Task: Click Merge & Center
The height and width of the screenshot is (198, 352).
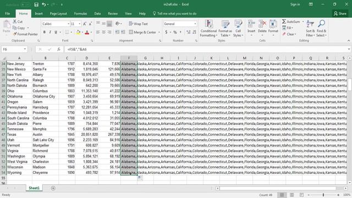Action: (x=142, y=32)
